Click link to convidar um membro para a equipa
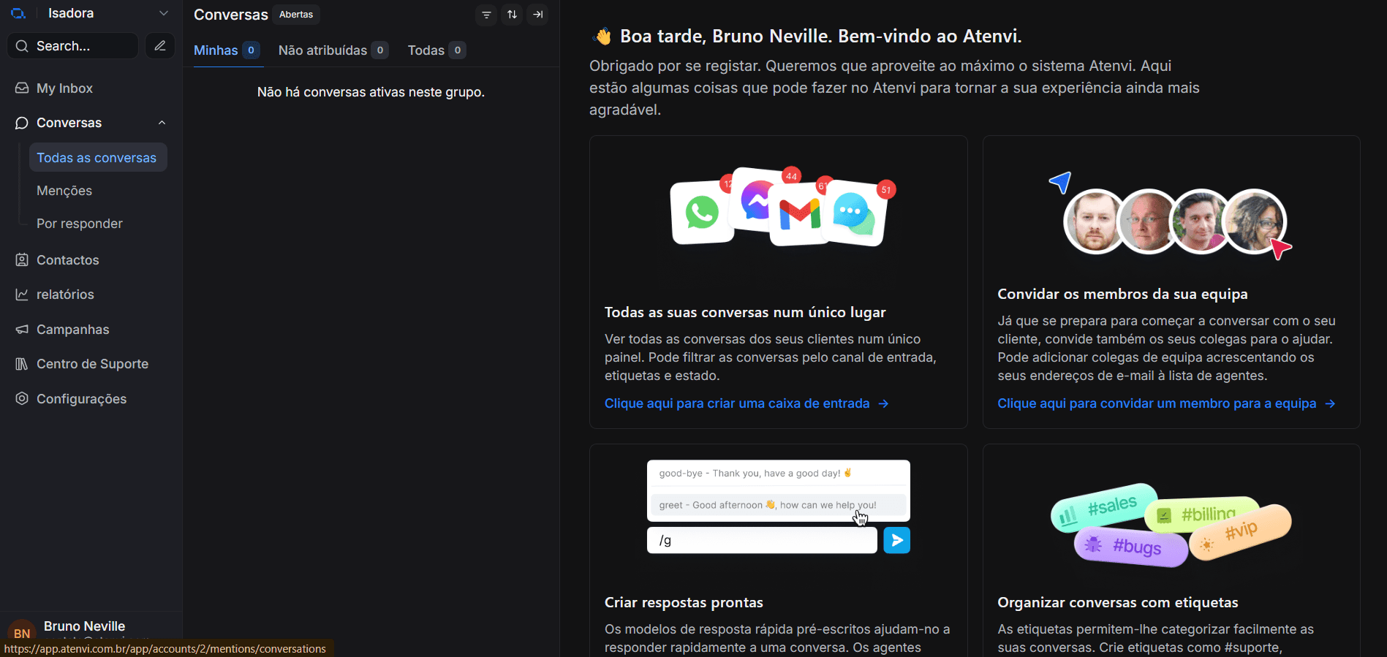 point(1166,403)
